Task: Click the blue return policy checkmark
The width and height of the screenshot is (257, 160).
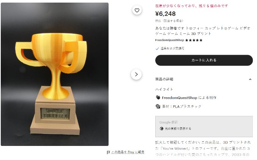Action: pos(157,49)
